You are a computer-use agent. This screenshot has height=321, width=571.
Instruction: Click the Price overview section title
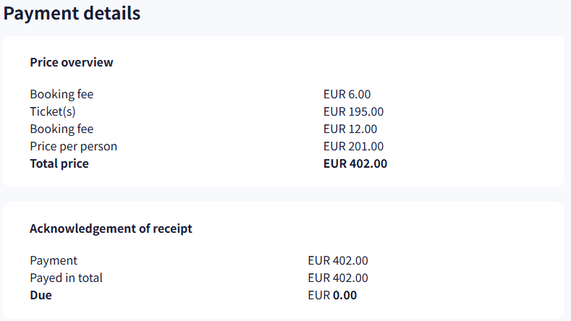click(x=72, y=62)
